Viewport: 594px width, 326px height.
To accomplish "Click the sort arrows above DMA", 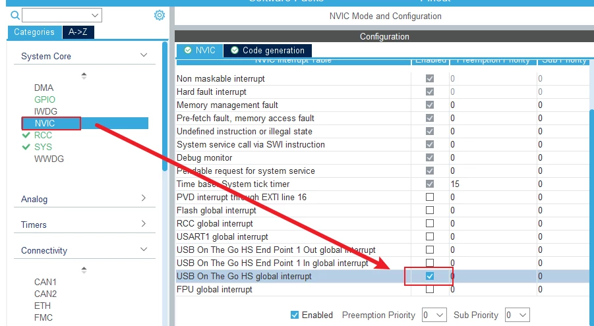I will tap(84, 76).
